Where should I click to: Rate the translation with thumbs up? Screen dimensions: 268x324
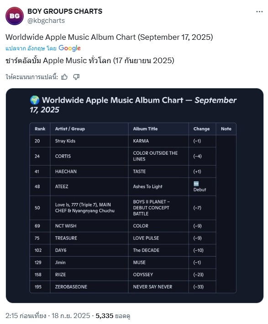(x=64, y=77)
